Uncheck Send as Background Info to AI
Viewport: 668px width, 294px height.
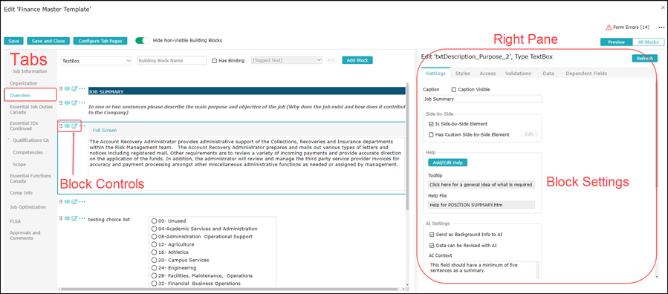pyautogui.click(x=432, y=235)
